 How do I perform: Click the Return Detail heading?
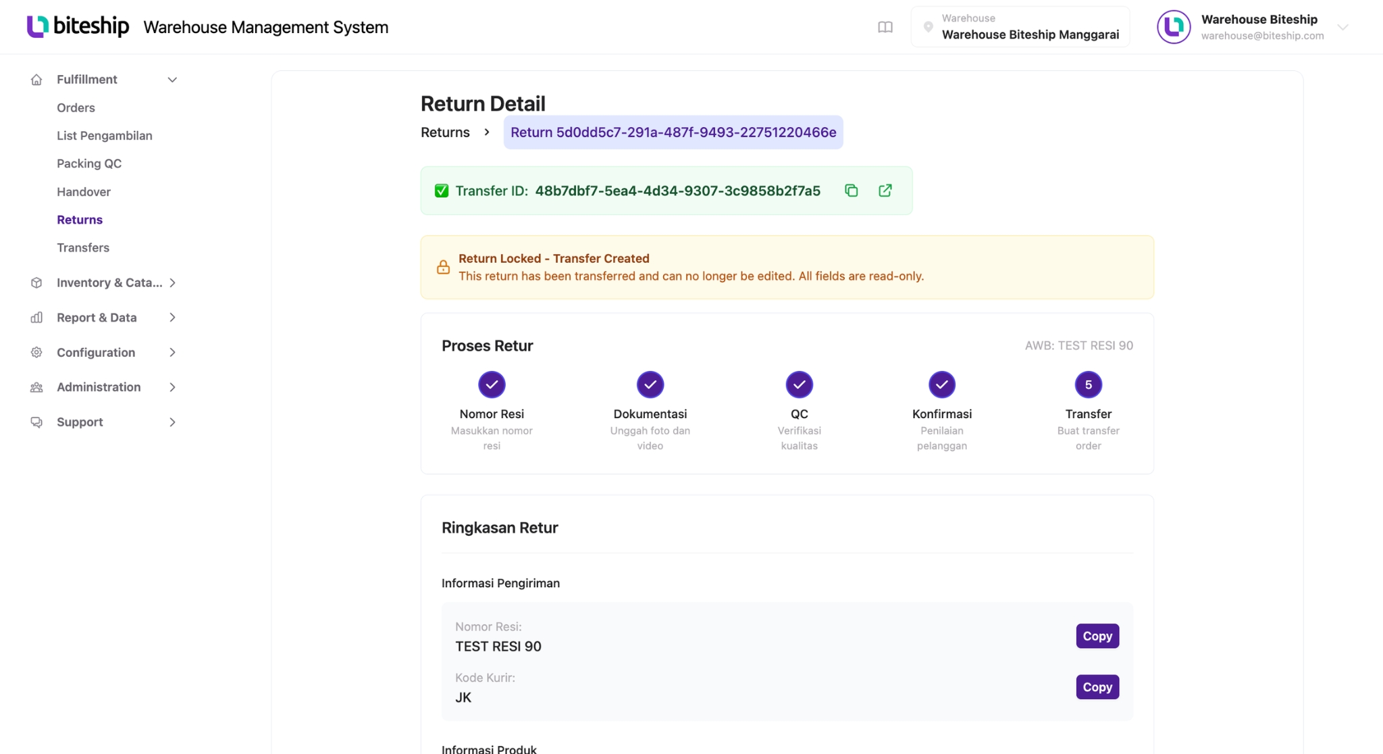[483, 103]
